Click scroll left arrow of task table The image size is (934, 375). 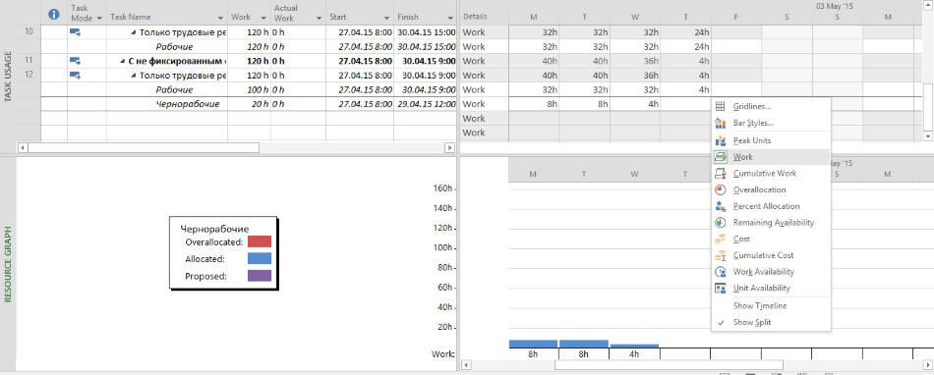click(x=24, y=147)
